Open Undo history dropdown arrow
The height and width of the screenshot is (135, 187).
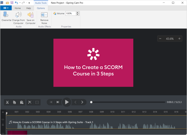pyautogui.click(x=20, y=3)
